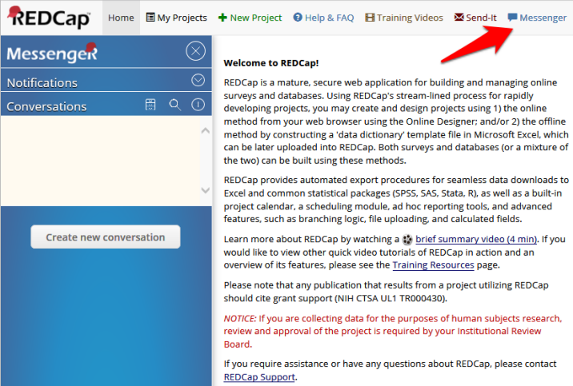
Task: Click the Messenger panel logo
Action: pyautogui.click(x=52, y=54)
